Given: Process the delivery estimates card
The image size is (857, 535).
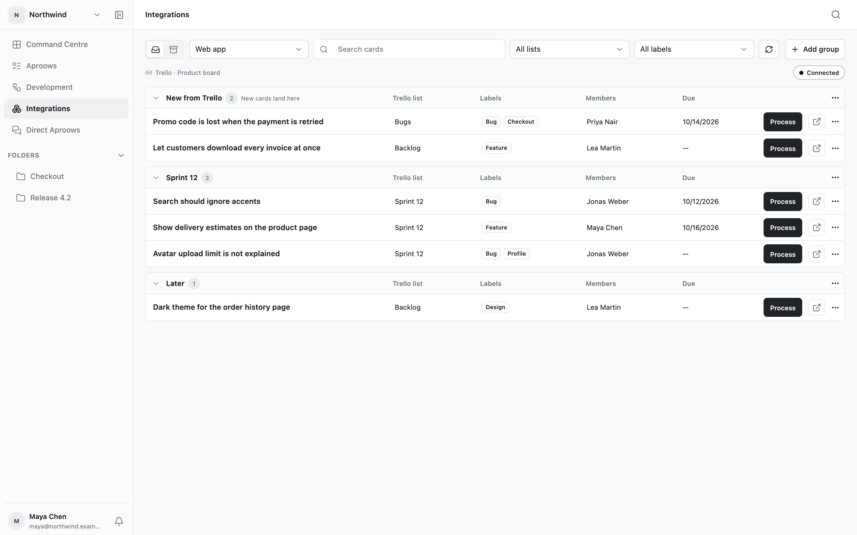Looking at the screenshot, I should (783, 227).
